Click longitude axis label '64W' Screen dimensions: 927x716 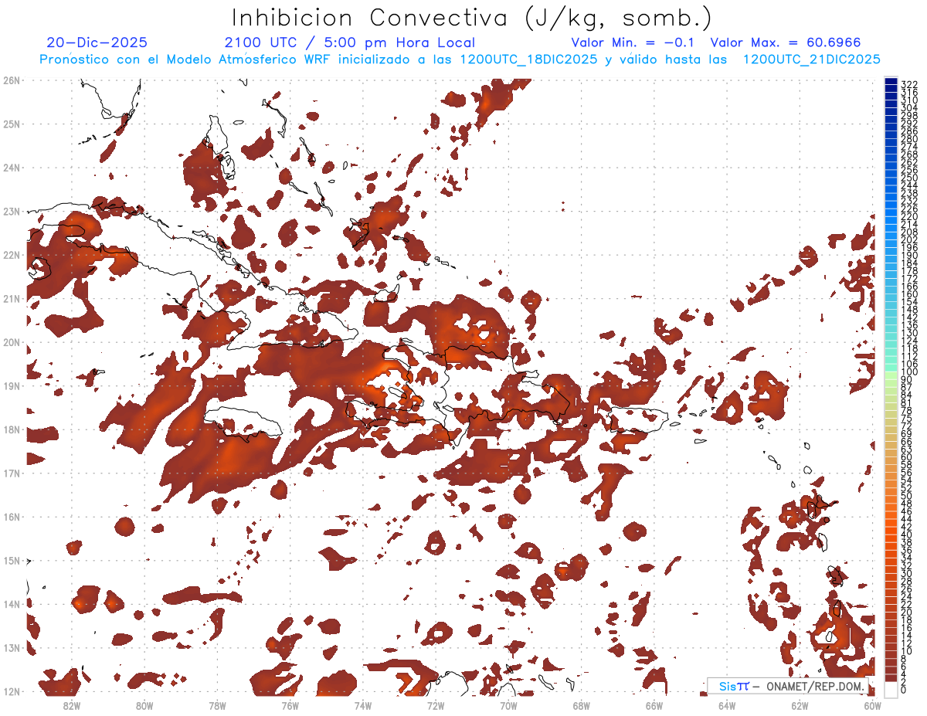[x=727, y=705]
